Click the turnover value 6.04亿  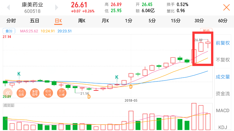coord(148,11)
